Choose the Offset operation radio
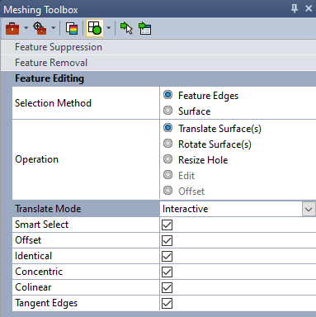This screenshot has width=316, height=317. point(167,191)
